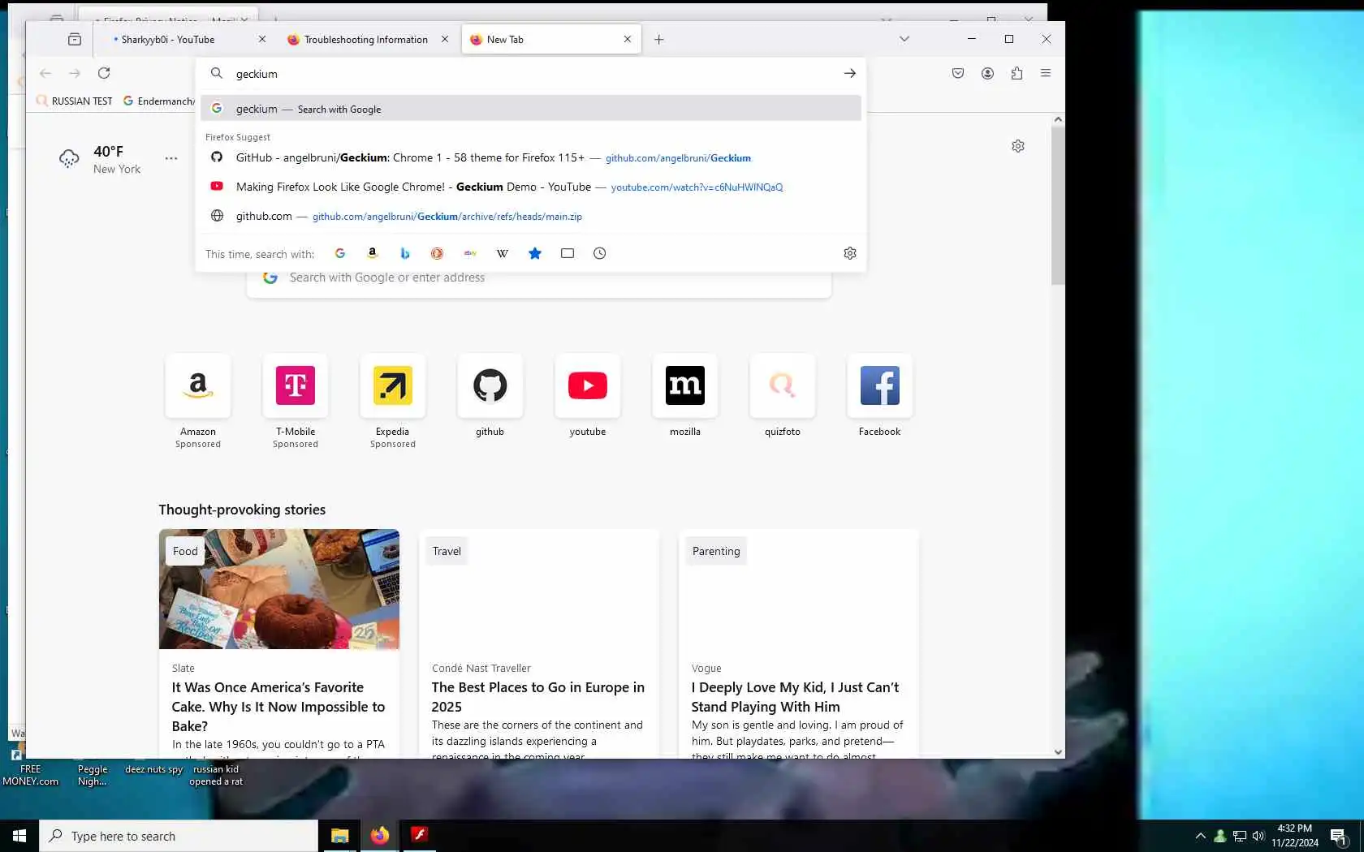Open the Slate cake story image
Screen dimensions: 1364x852
[279, 589]
